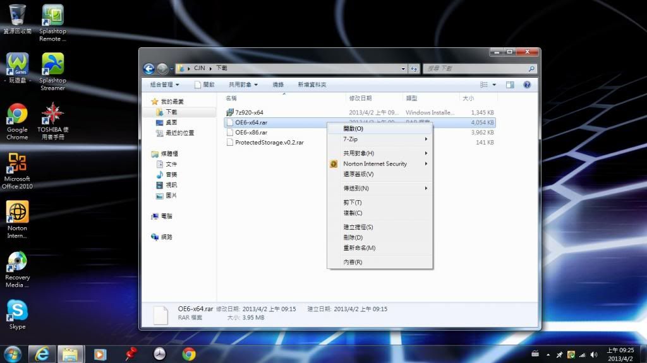647x363 pixels.
Task: Click 新增資料夾 toolbar button
Action: [312, 85]
